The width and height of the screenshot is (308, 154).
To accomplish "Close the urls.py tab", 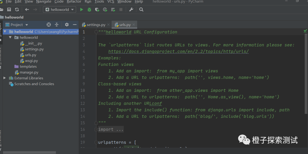I will (x=134, y=25).
